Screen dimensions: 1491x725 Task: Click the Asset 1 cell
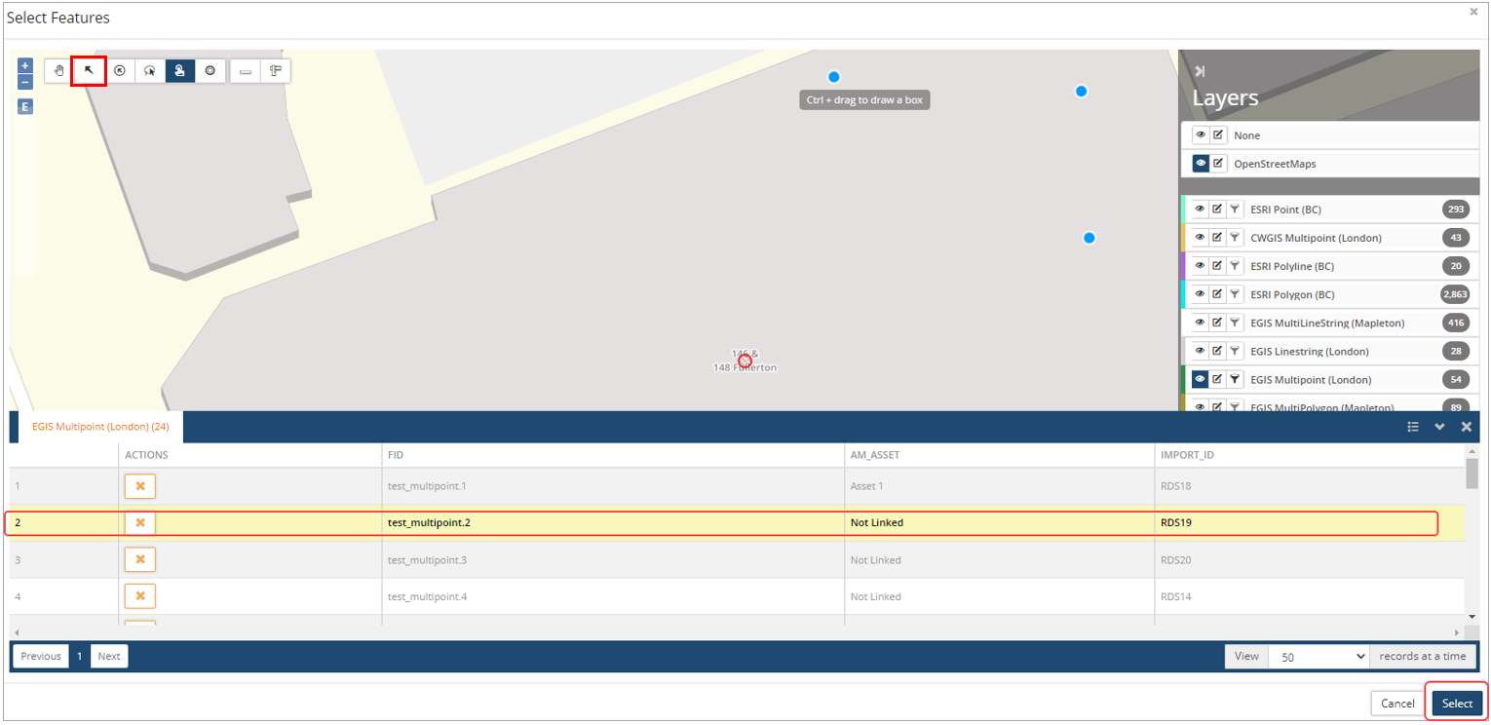coord(999,485)
